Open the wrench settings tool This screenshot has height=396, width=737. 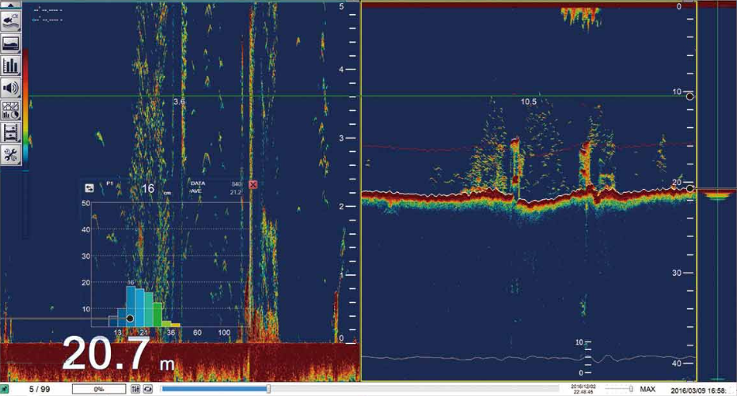[11, 154]
